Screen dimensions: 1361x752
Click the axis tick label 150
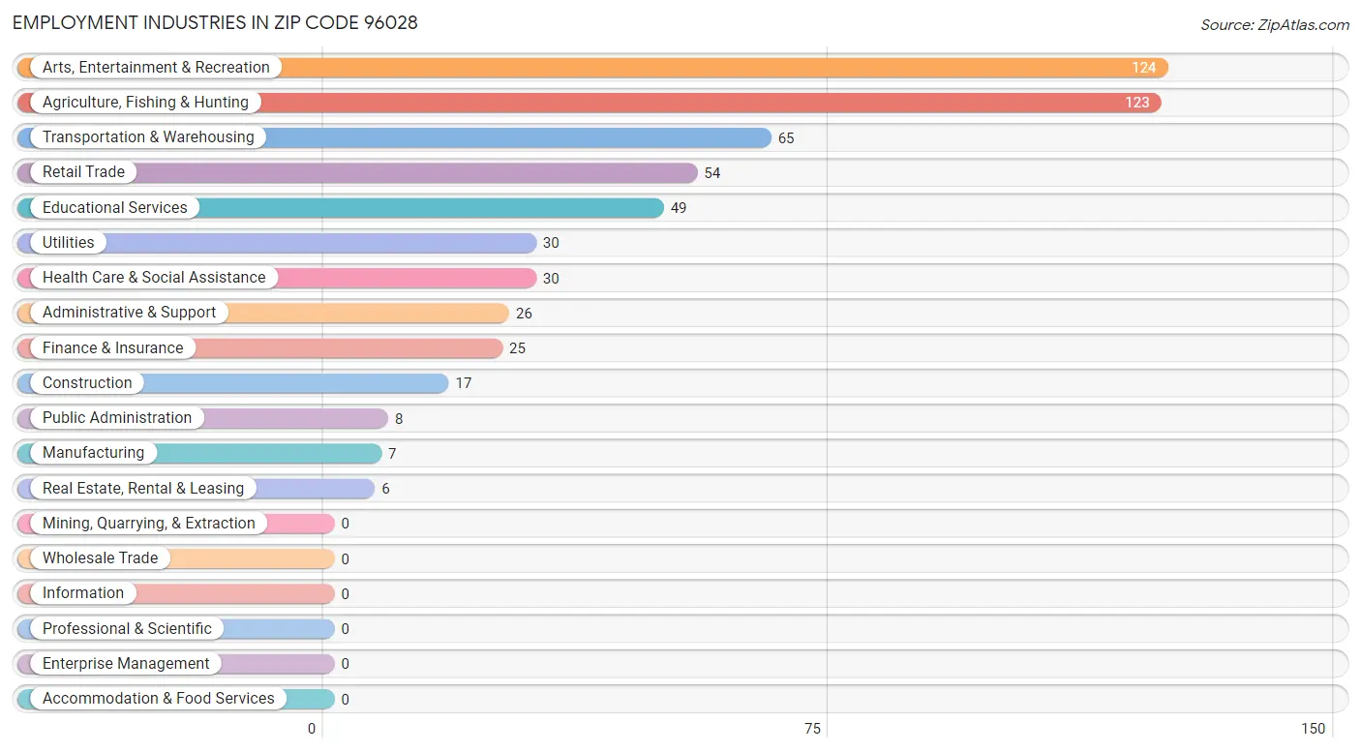tap(1314, 729)
